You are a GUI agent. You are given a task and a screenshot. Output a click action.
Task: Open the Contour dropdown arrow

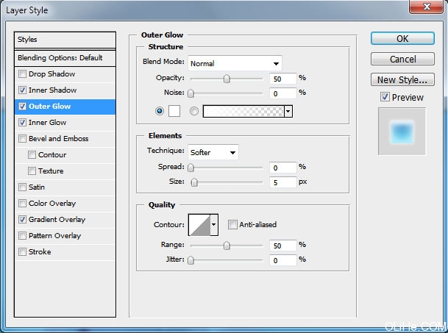coord(214,224)
